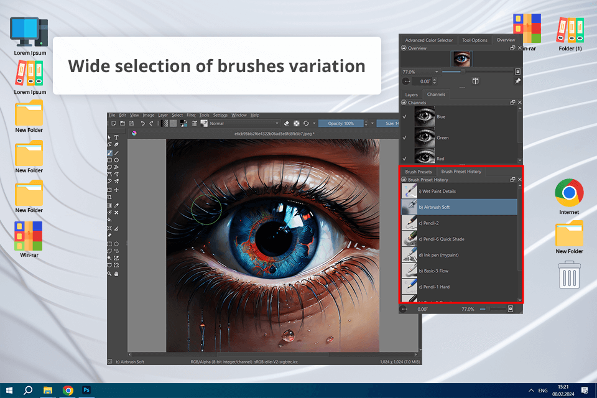Select the Pan hand tool
The width and height of the screenshot is (597, 398).
click(x=116, y=274)
